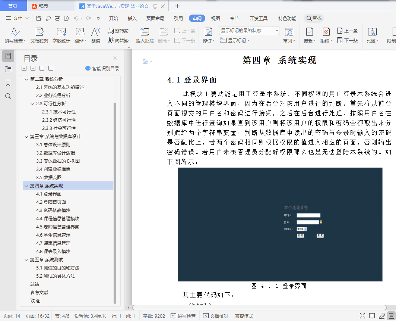Open 字数统计 word count tool
Viewport: 396px width, 321px height.
click(x=61, y=35)
